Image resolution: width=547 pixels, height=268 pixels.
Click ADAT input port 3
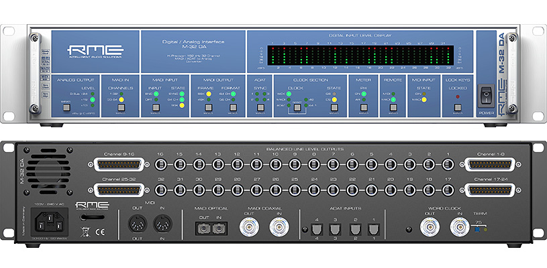(336, 229)
